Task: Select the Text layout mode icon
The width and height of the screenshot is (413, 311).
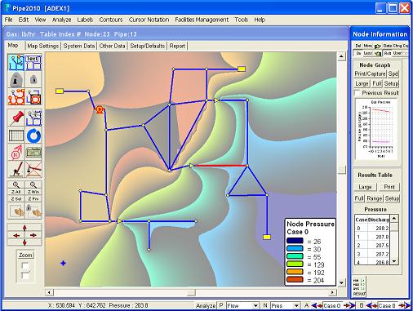Action: [x=33, y=62]
